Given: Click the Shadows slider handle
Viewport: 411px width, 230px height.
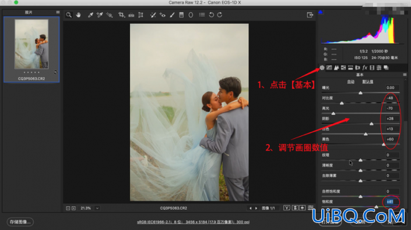Looking at the screenshot, I should point(371,124).
